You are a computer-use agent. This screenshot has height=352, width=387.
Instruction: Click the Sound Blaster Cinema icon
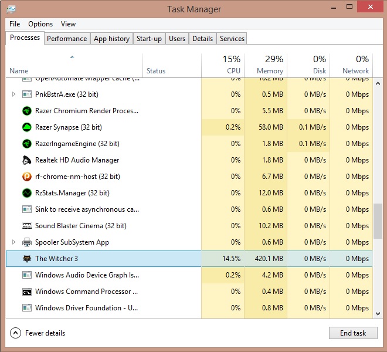click(27, 226)
